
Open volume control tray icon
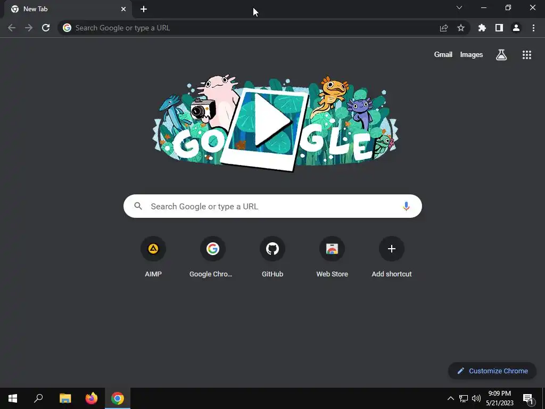click(476, 398)
